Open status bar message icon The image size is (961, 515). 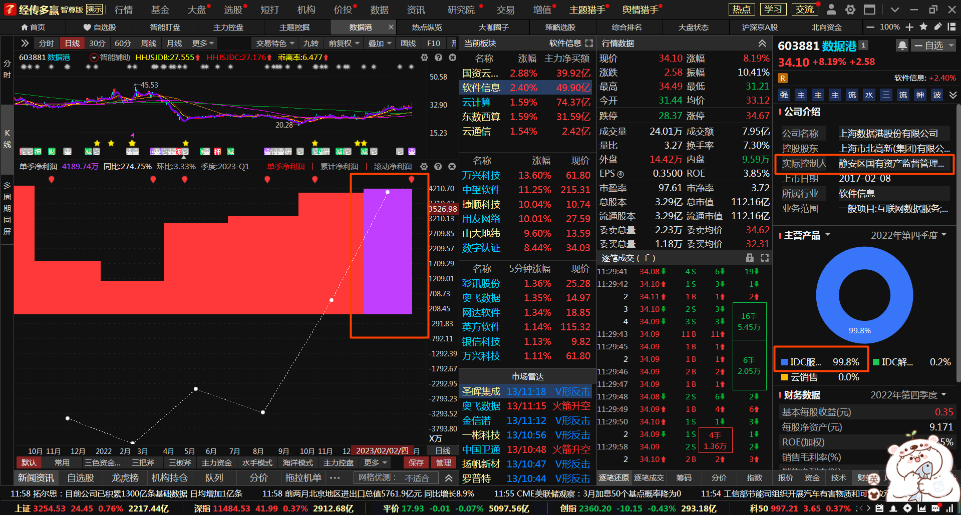tap(935, 508)
